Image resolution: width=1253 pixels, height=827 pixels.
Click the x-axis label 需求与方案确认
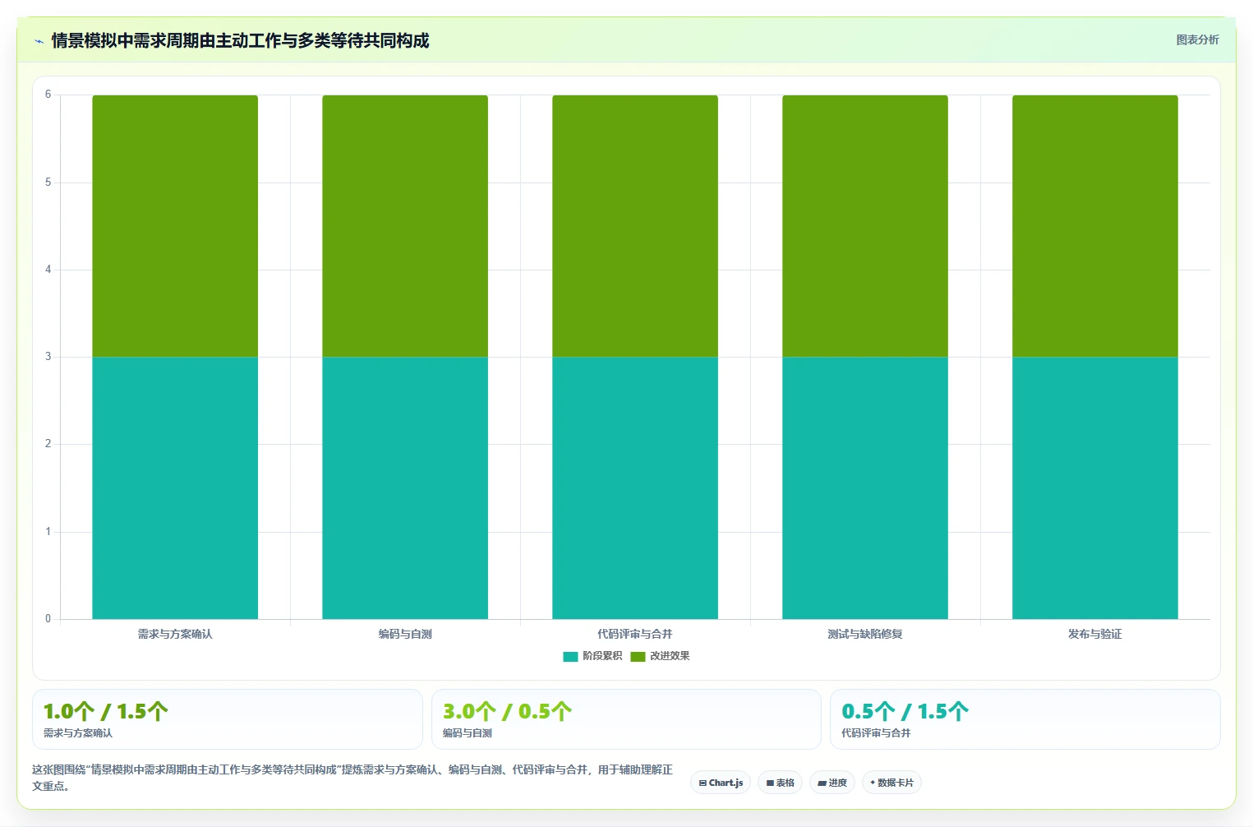click(175, 634)
